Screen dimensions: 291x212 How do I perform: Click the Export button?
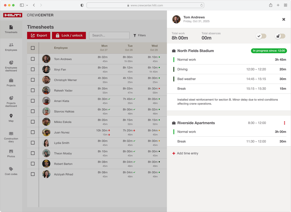[39, 35]
